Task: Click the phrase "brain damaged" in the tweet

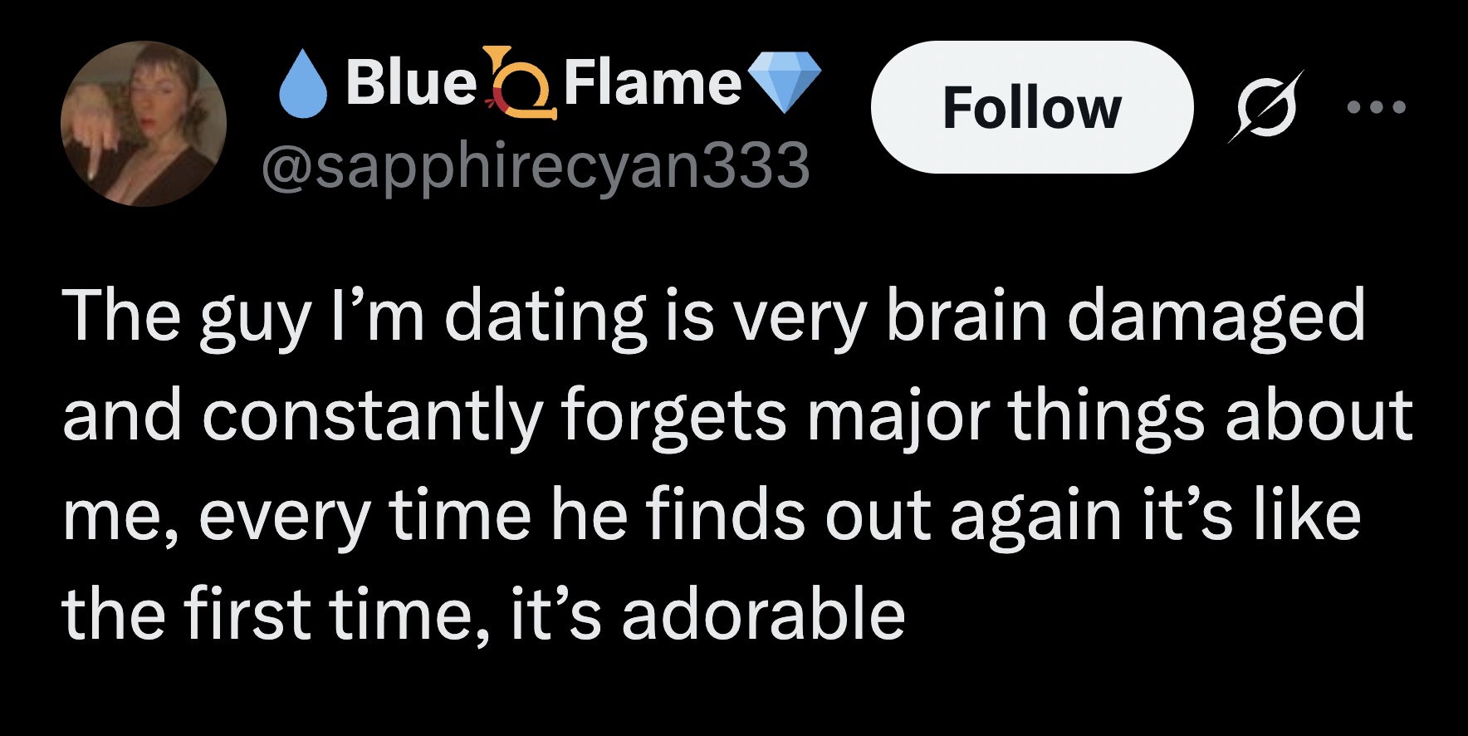Action: tap(1125, 316)
